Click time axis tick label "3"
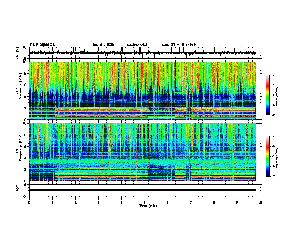The image size is (293, 227). [98, 203]
